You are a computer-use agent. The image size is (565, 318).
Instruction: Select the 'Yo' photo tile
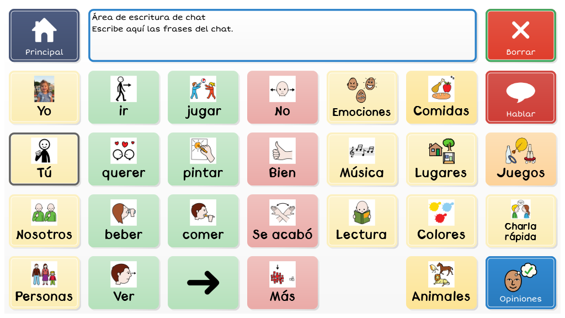[44, 97]
